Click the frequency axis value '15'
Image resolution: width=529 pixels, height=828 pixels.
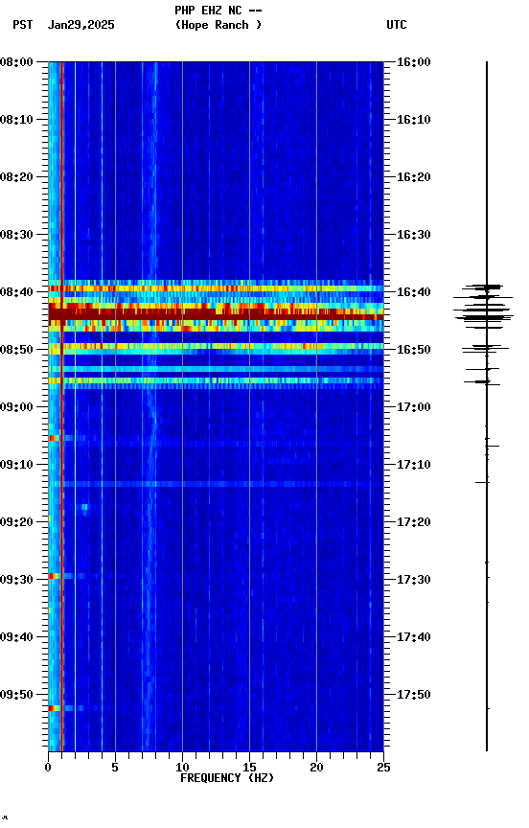click(249, 768)
